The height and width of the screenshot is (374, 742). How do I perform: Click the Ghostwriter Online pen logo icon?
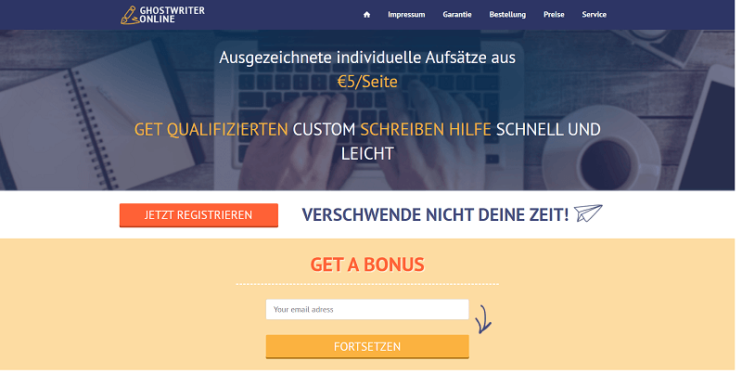129,15
